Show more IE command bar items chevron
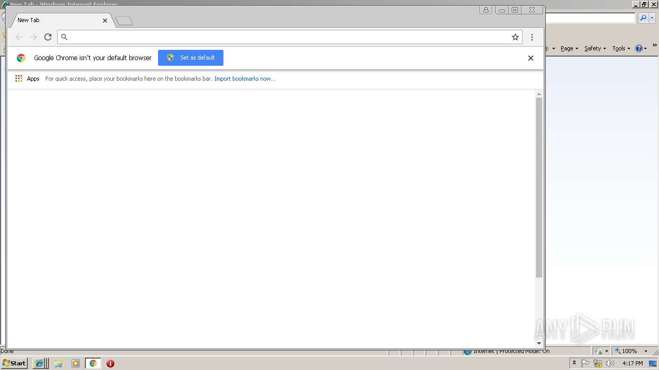659x370 pixels. 654,45
